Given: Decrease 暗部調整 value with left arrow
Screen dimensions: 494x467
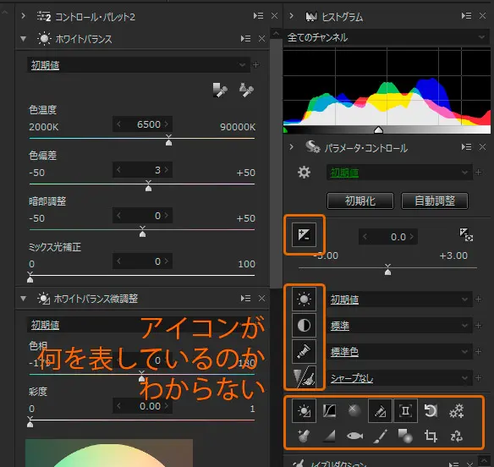Looking at the screenshot, I should point(118,216).
